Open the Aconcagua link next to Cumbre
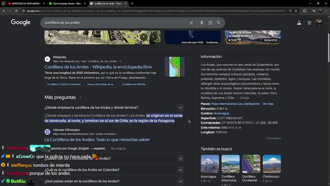 pyautogui.click(x=221, y=113)
